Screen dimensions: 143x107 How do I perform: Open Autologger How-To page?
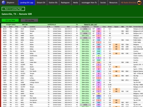[x=89, y=3]
